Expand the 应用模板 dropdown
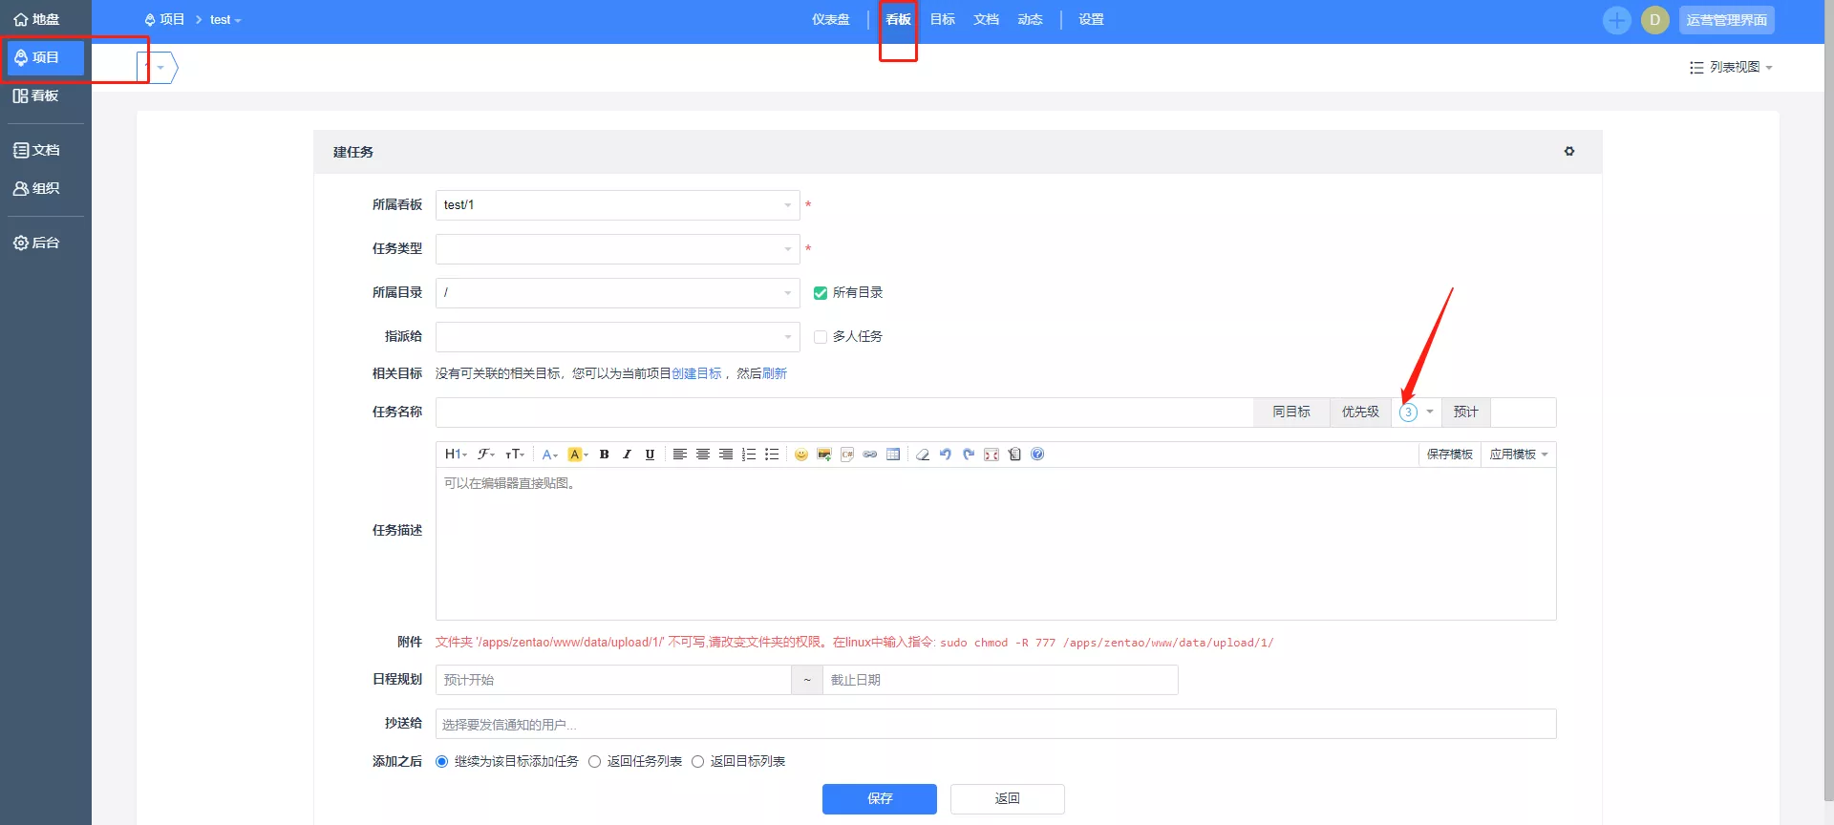This screenshot has width=1834, height=825. click(x=1519, y=455)
